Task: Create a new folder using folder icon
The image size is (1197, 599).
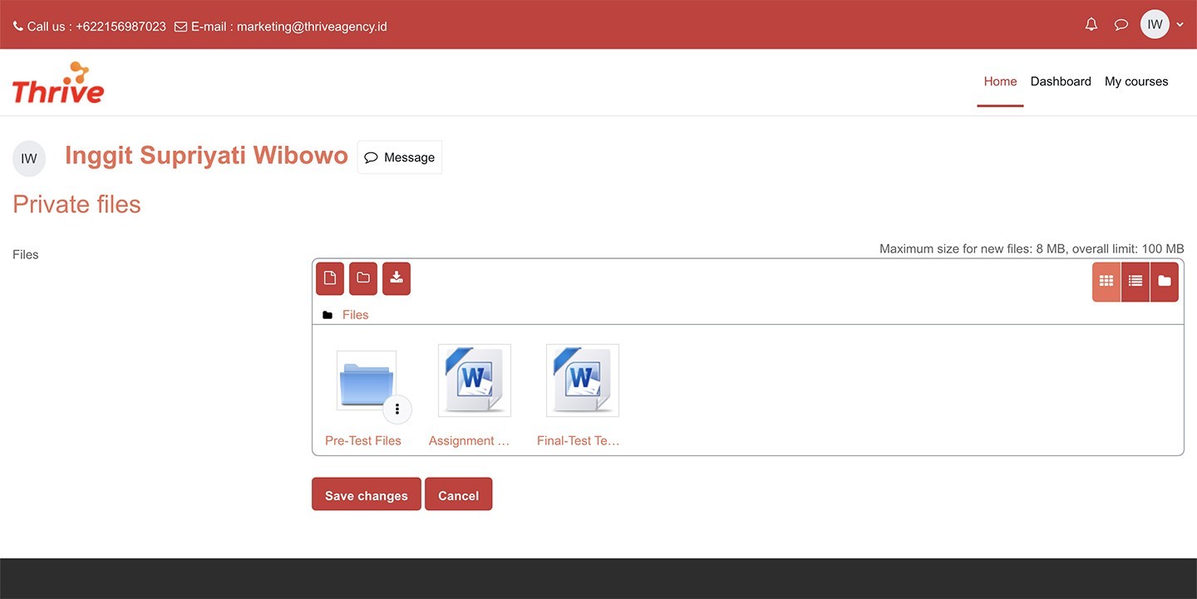Action: click(x=363, y=278)
